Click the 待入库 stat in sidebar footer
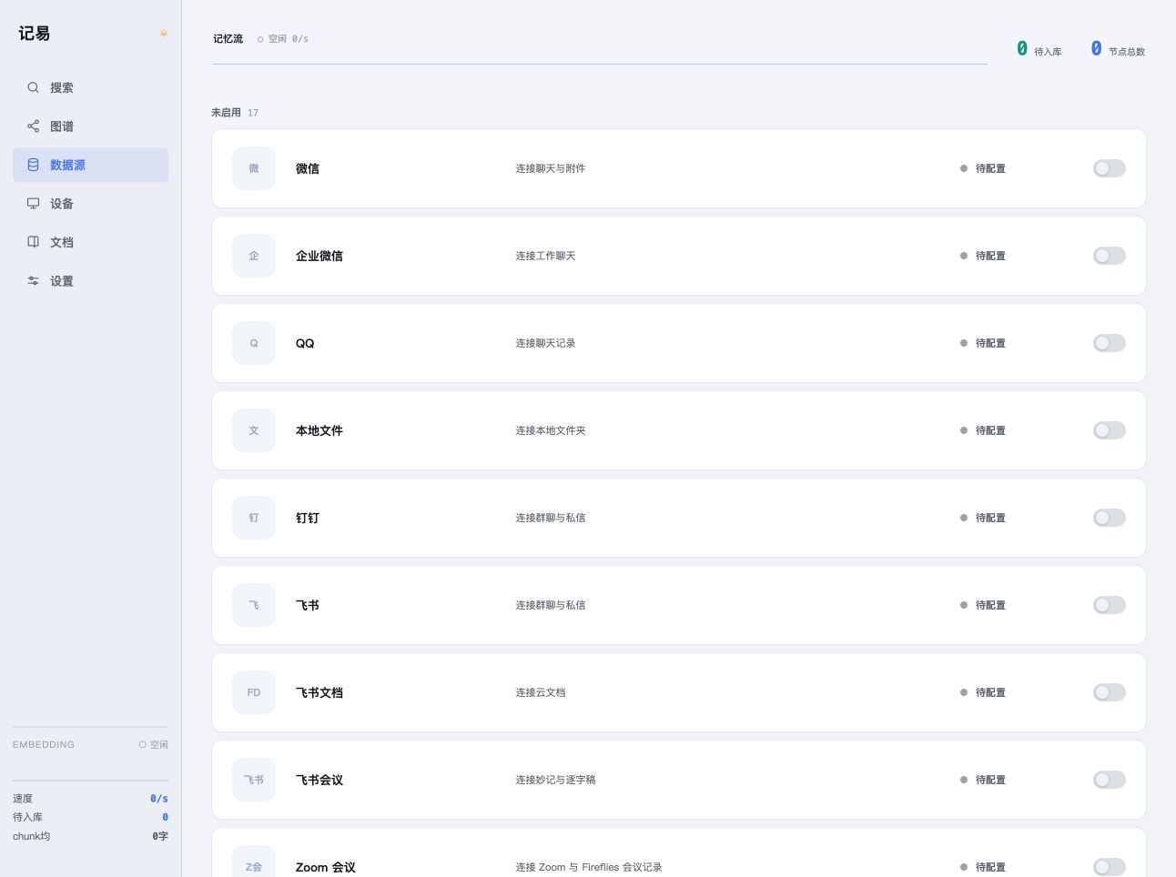Screen dimensions: 1176x877 click(x=90, y=817)
